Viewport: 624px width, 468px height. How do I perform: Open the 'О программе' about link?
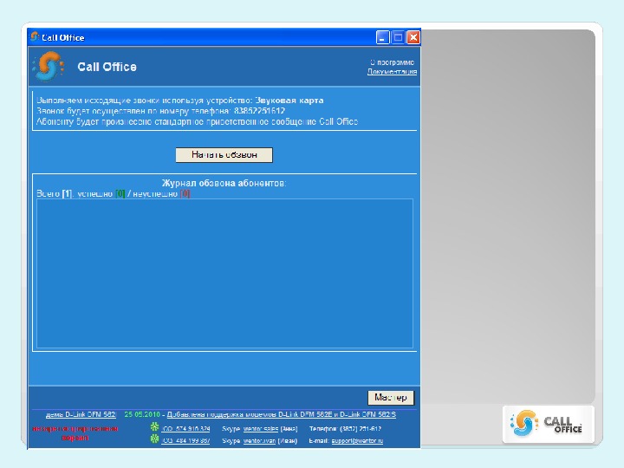point(392,62)
